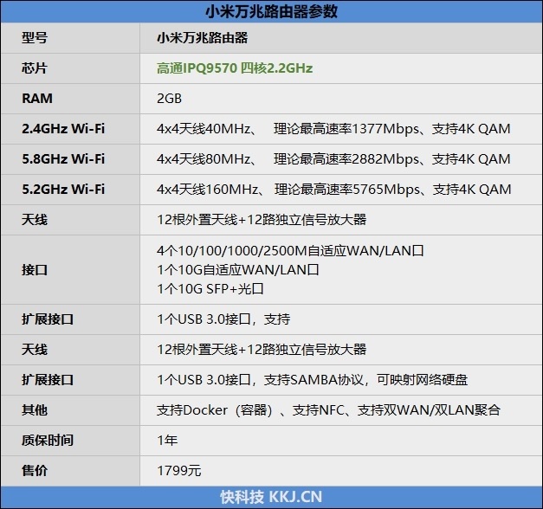This screenshot has height=509, width=543.
Task: Click the 接口 row label
Action: click(x=35, y=269)
